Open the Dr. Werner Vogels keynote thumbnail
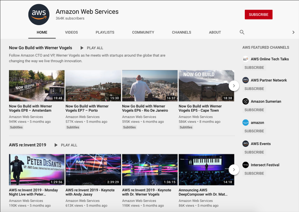299x212 pixels. point(150,170)
